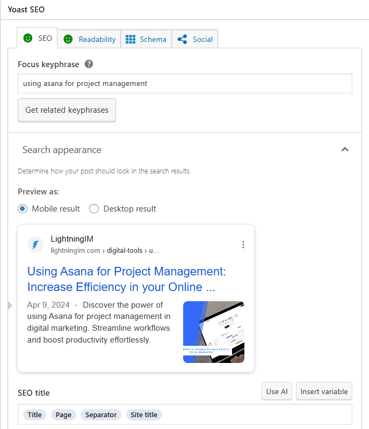Click the preview thumbnail image
The width and height of the screenshot is (369, 429).
click(x=214, y=332)
